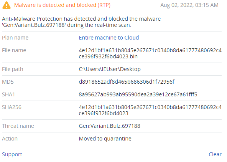The height and width of the screenshot is (162, 227).
Task: Click the .bin file name value
Action: coord(150,53)
